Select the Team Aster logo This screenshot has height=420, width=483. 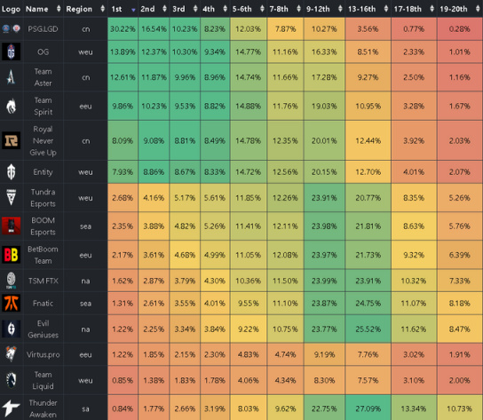[11, 77]
